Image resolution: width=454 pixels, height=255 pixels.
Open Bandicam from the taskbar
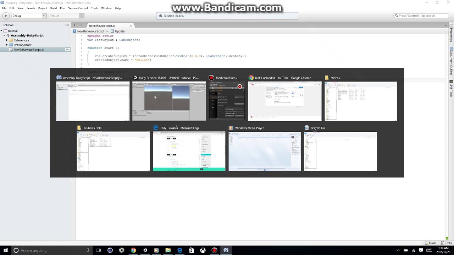(x=214, y=250)
